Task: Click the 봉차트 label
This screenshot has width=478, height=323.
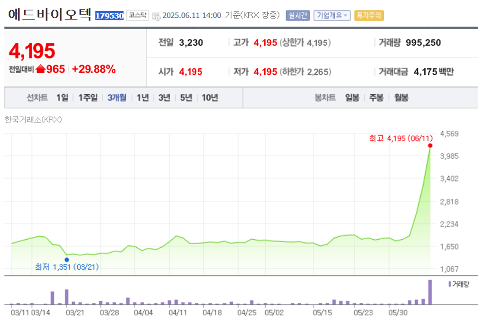Action: pos(325,98)
